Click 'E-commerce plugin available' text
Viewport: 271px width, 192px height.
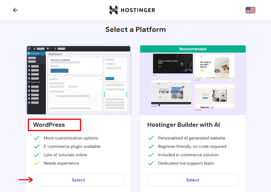pyautogui.click(x=72, y=147)
